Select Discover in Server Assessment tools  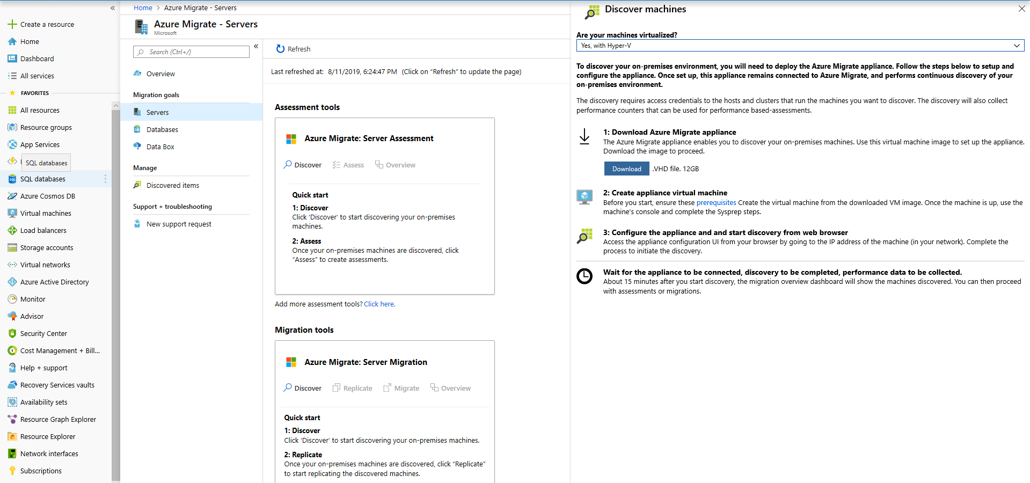pos(302,165)
